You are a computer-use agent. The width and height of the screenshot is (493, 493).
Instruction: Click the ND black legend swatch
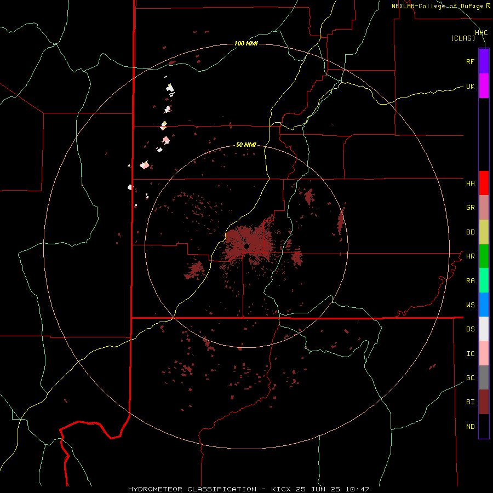click(484, 426)
